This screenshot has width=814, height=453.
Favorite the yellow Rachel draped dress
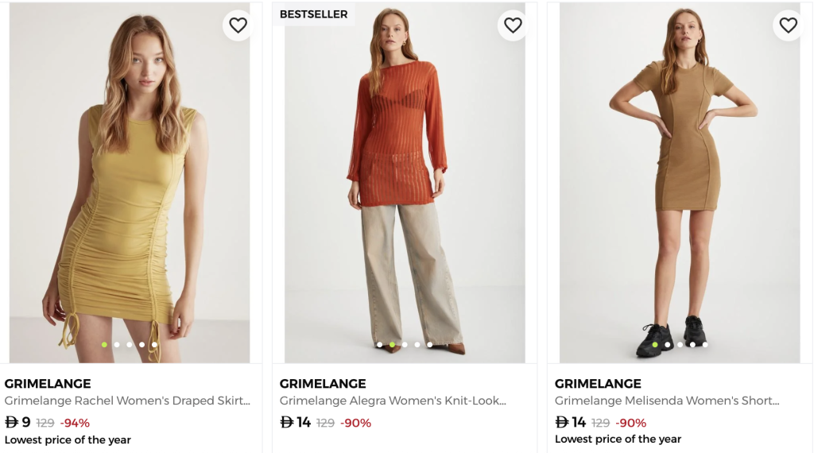coord(238,25)
